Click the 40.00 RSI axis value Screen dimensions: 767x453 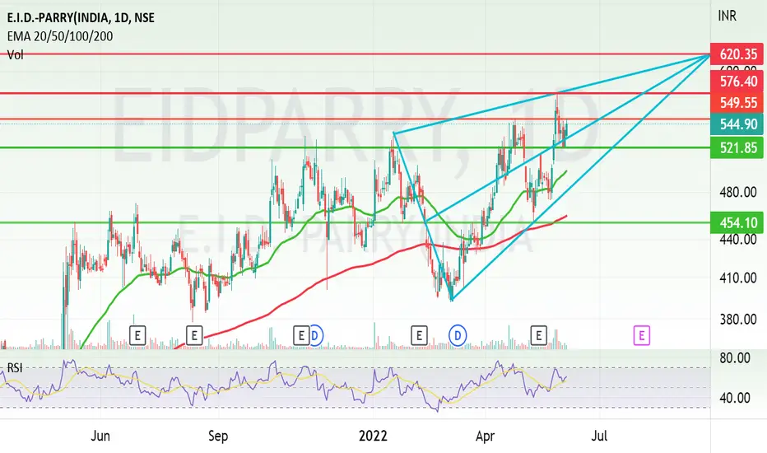click(735, 398)
